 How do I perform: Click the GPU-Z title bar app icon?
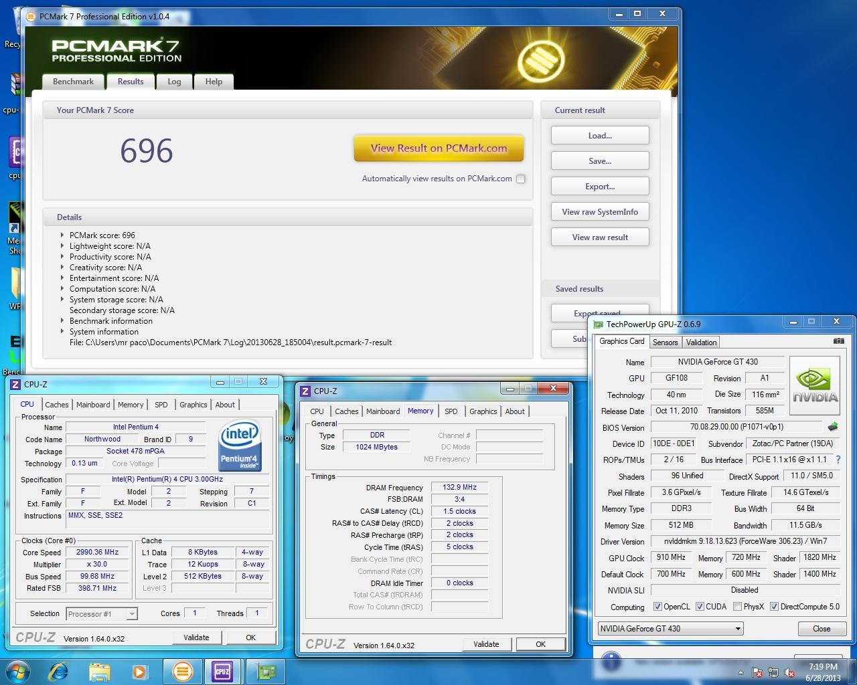(x=598, y=324)
